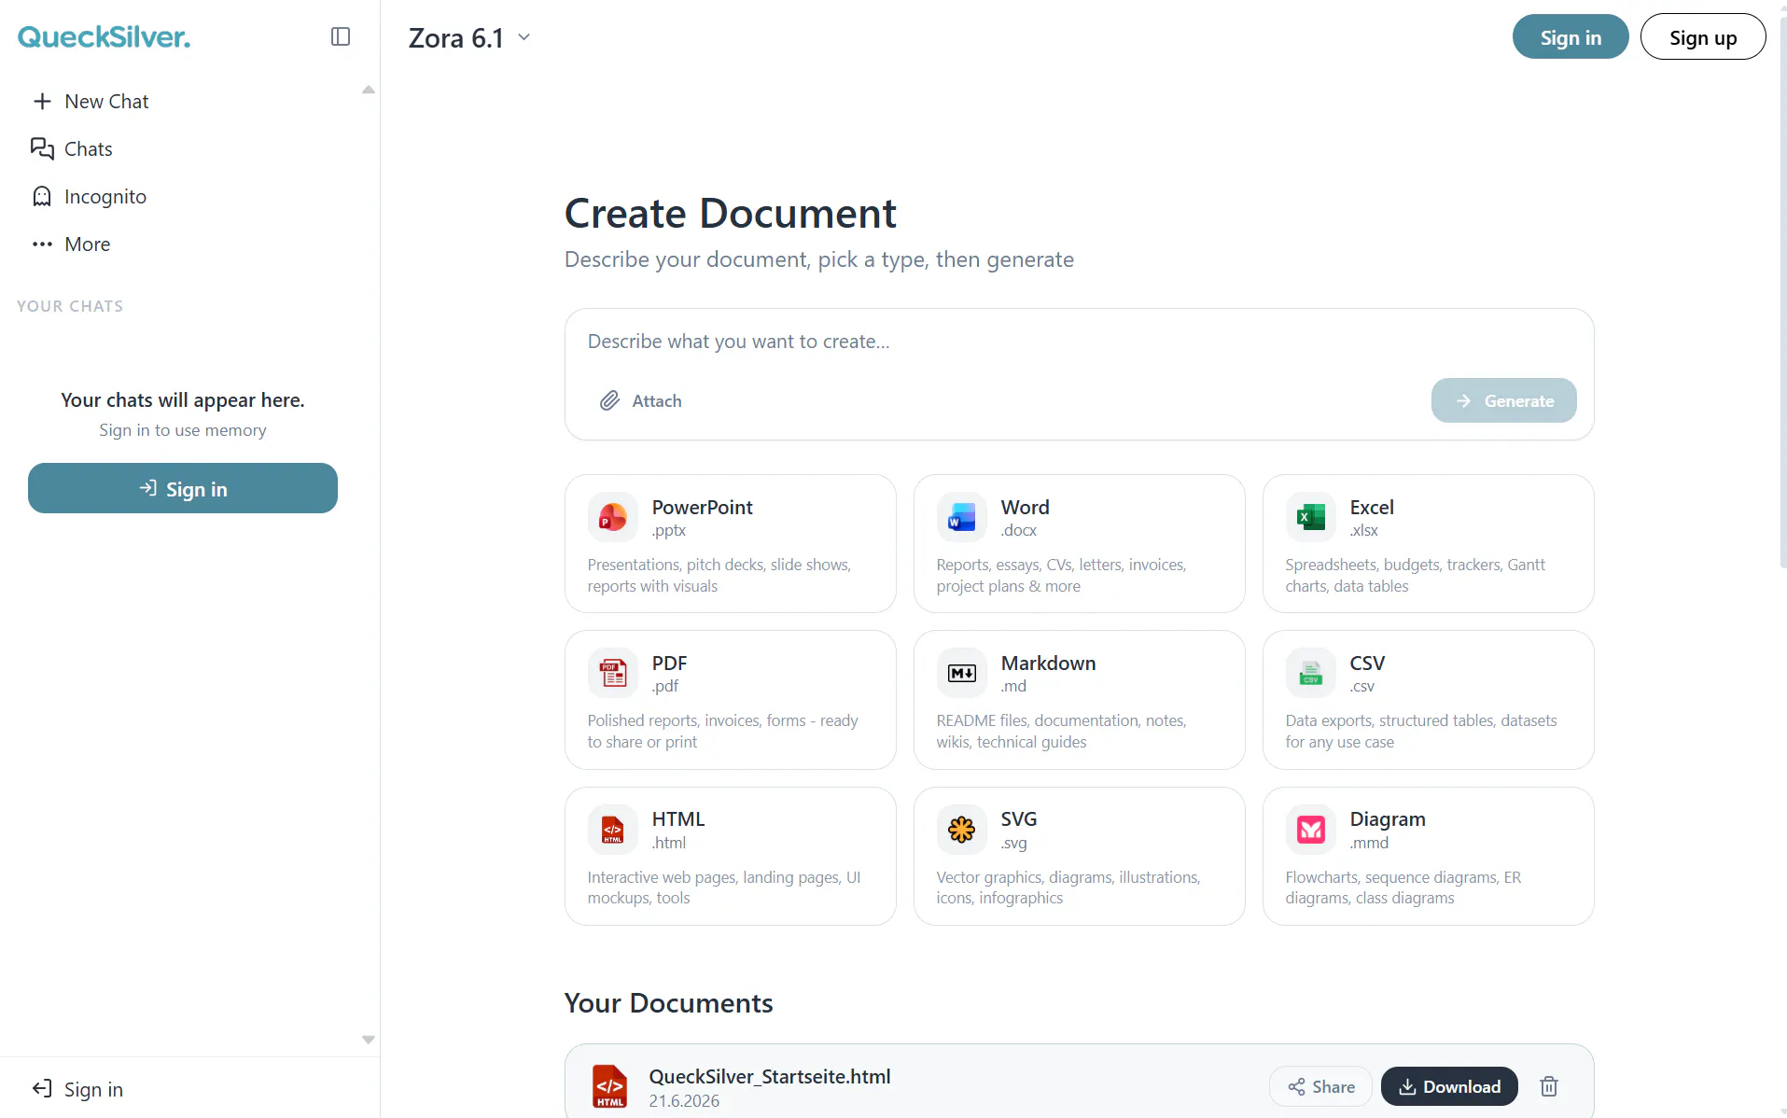
Task: Click the Attach button label
Action: (x=657, y=401)
